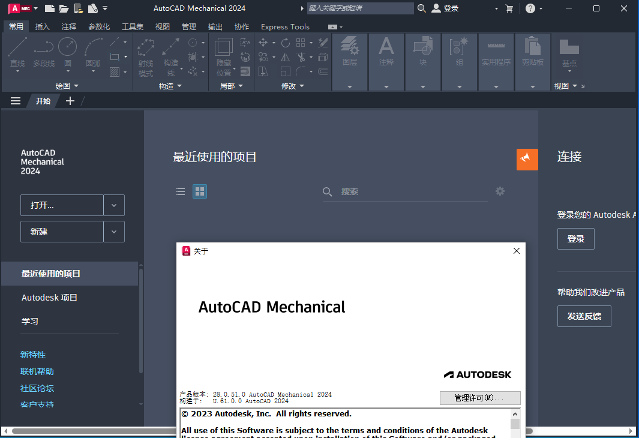Click the Rotate tool icon in Modify panel
Screen dimensions: 639x438
point(285,43)
